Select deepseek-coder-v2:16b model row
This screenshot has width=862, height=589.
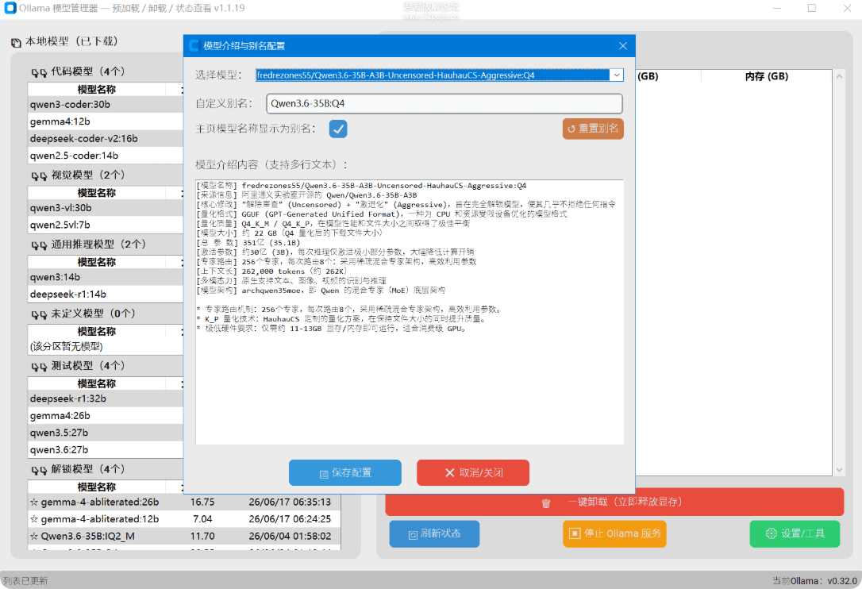[x=106, y=139]
